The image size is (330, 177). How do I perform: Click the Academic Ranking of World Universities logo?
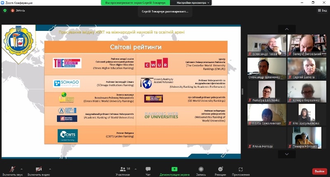[67, 111]
